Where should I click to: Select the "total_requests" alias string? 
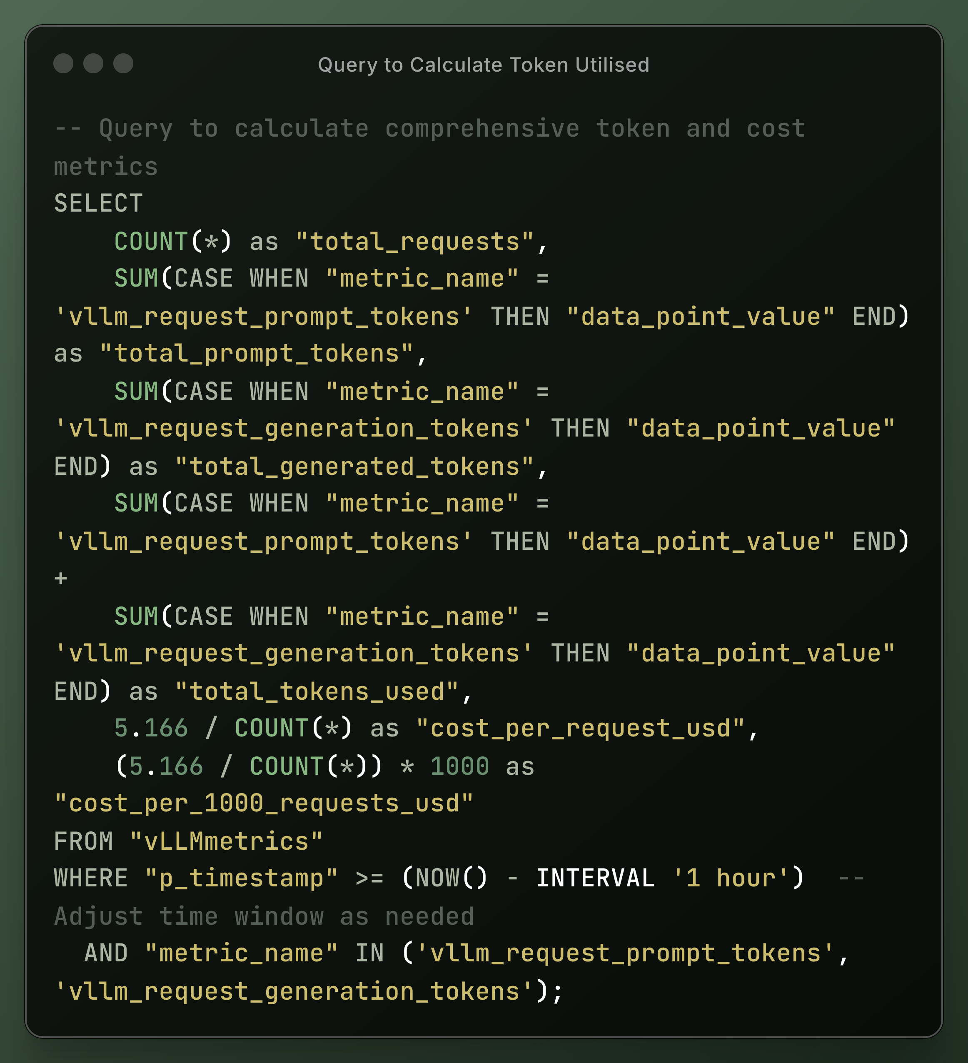(414, 242)
